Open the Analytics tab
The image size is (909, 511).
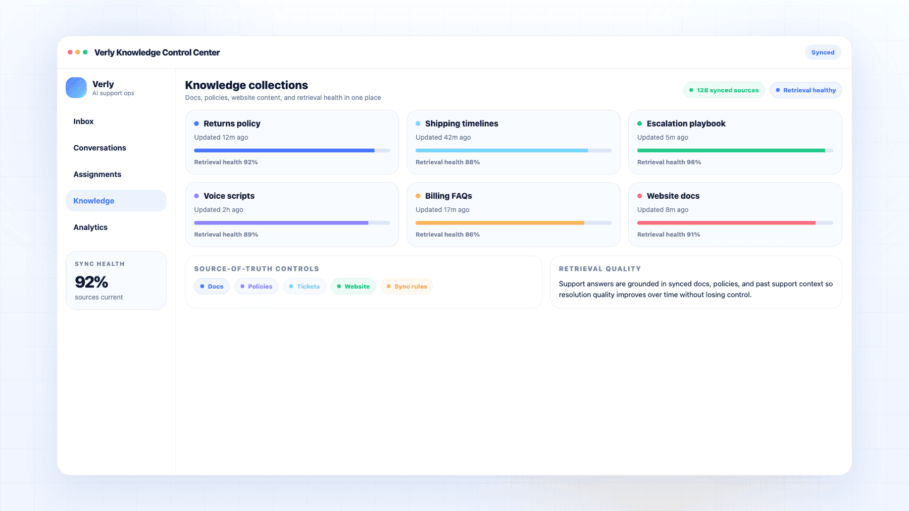[90, 227]
